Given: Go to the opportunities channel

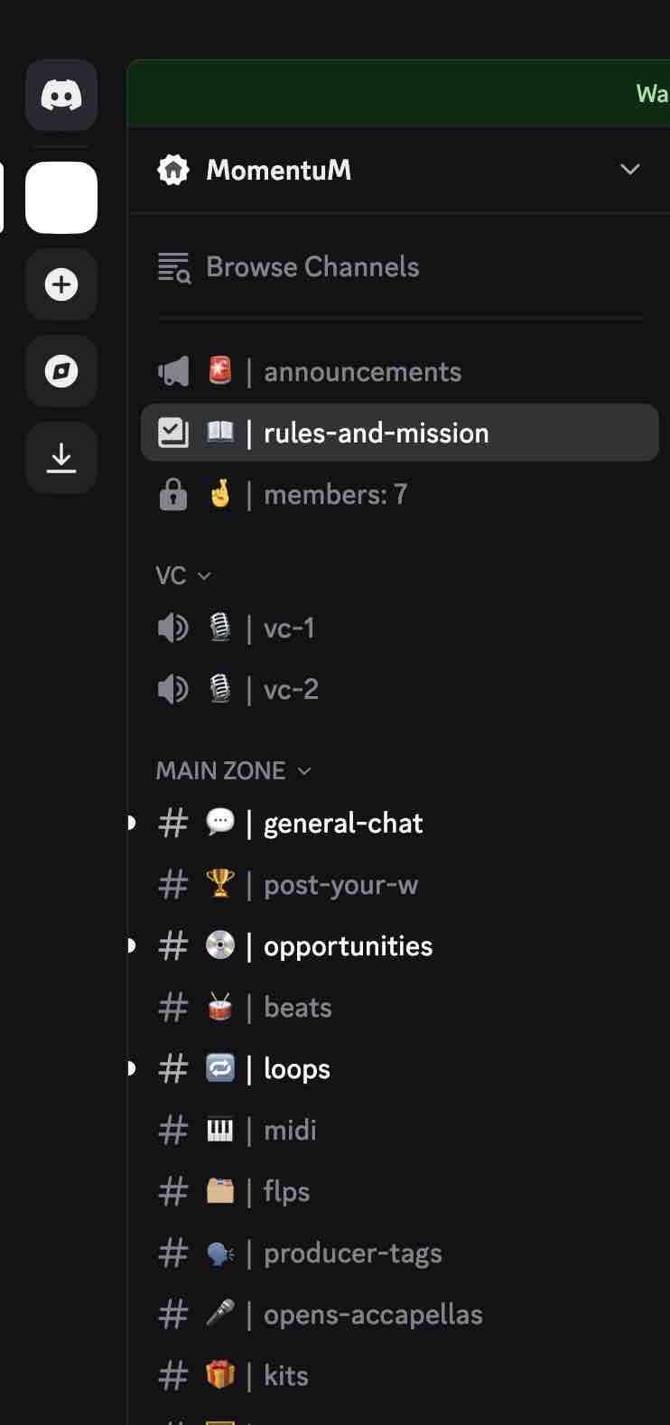Looking at the screenshot, I should (x=348, y=946).
